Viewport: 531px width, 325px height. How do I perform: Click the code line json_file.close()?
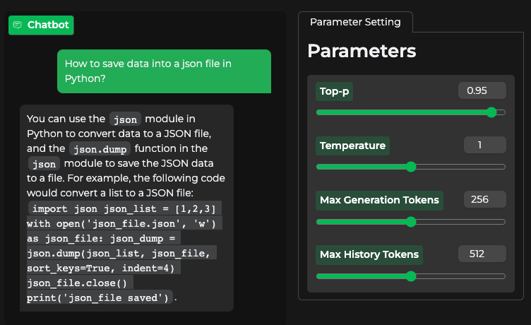click(80, 283)
